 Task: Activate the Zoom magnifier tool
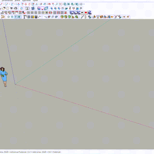pyautogui.click(x=57, y=4)
